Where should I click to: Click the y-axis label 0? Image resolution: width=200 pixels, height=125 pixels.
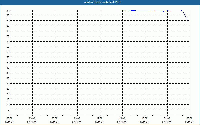click(8, 115)
